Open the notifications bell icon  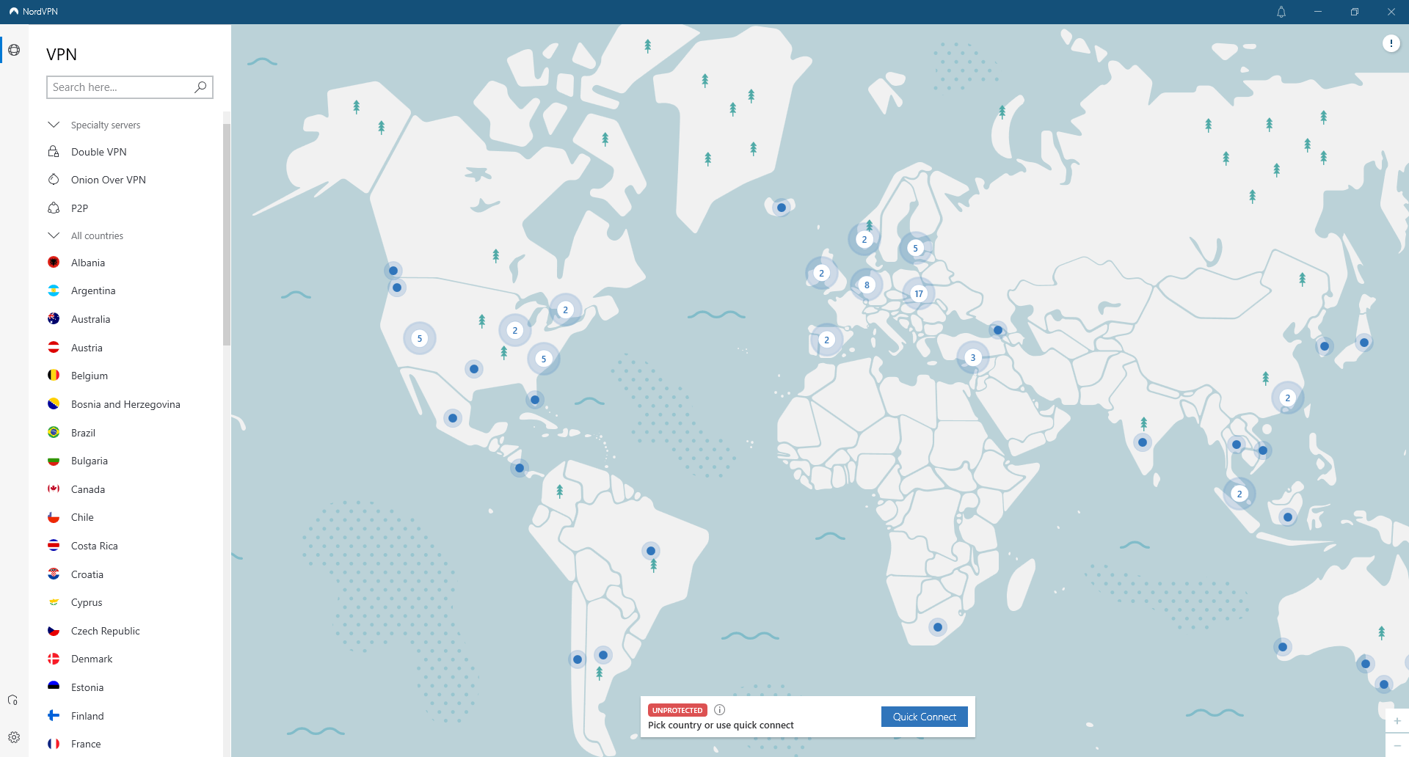(1281, 12)
